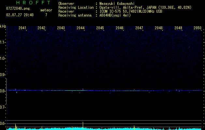
Task: Click the HROFFT title text
Action: pos(33,3)
